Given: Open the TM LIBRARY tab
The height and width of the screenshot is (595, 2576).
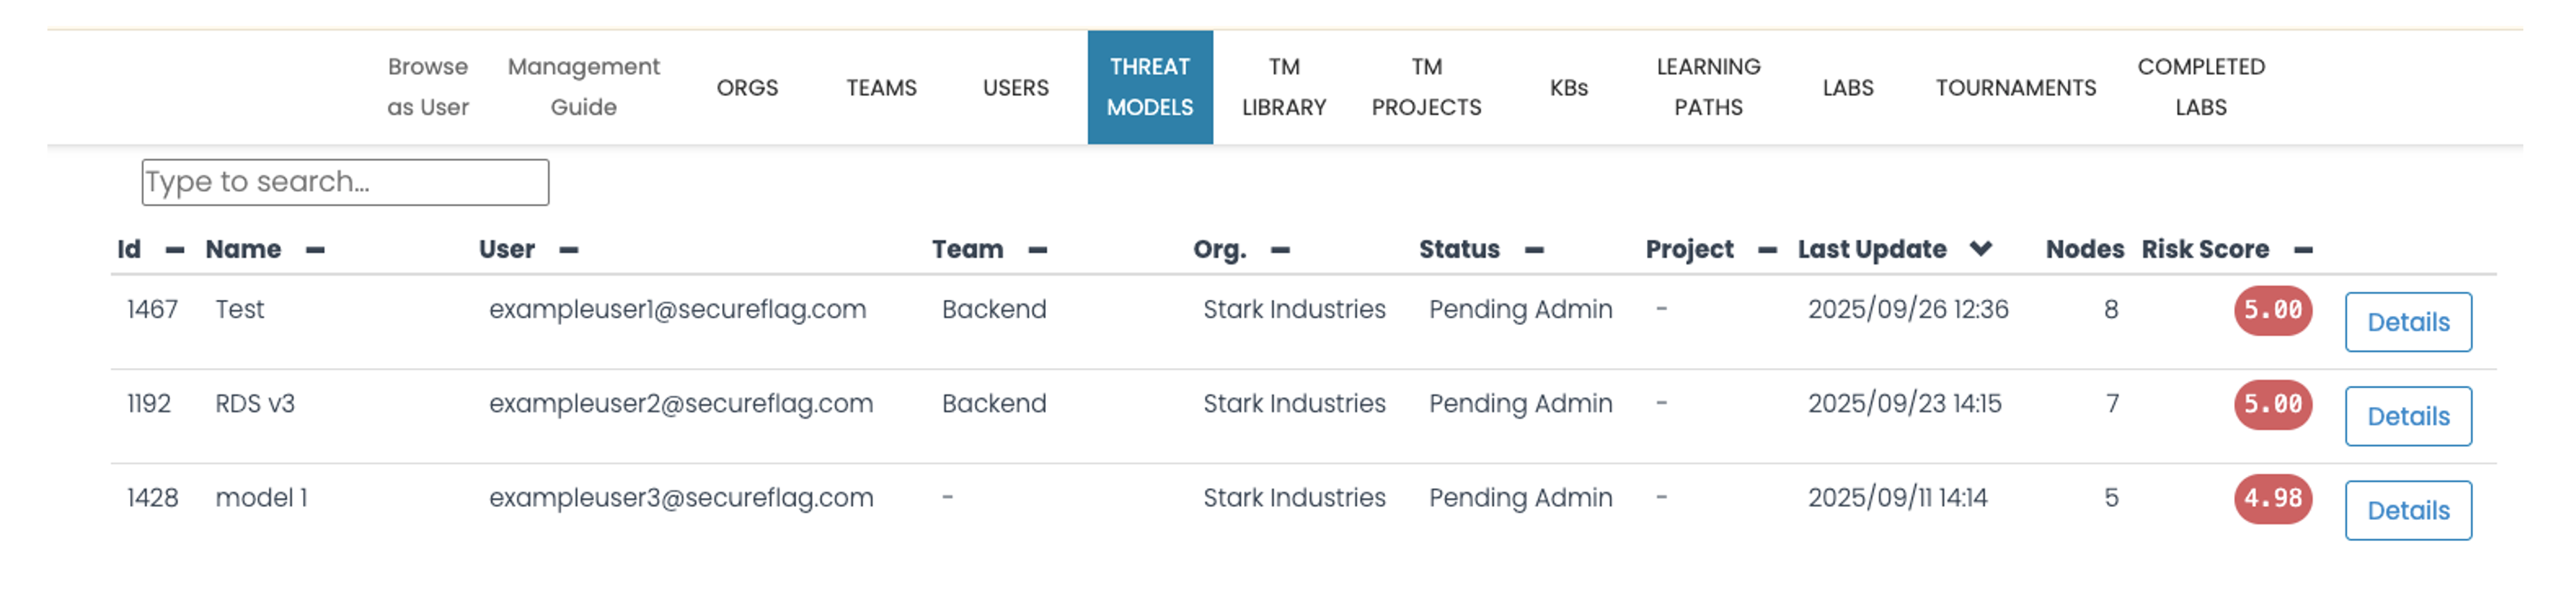Looking at the screenshot, I should 1284,87.
